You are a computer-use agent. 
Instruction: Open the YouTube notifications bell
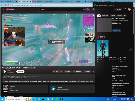(x=124, y=9)
